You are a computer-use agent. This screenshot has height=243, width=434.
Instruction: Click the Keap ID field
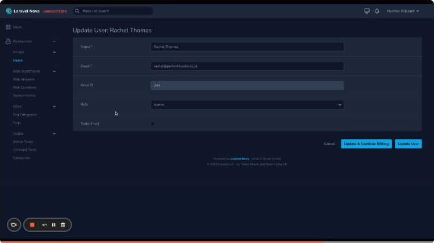click(247, 86)
